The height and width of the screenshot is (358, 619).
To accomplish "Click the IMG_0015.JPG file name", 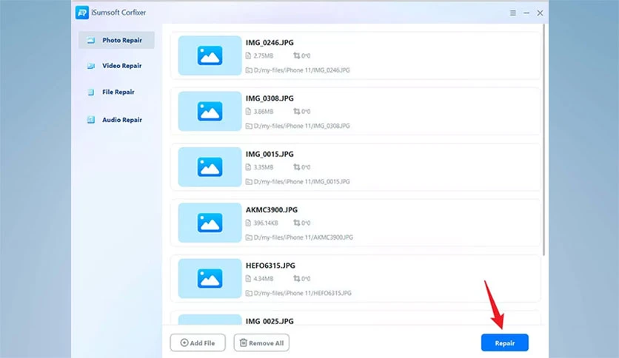I will click(x=270, y=154).
